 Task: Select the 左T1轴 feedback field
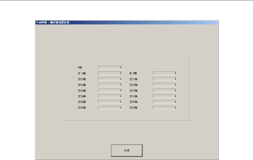pos(165,79)
